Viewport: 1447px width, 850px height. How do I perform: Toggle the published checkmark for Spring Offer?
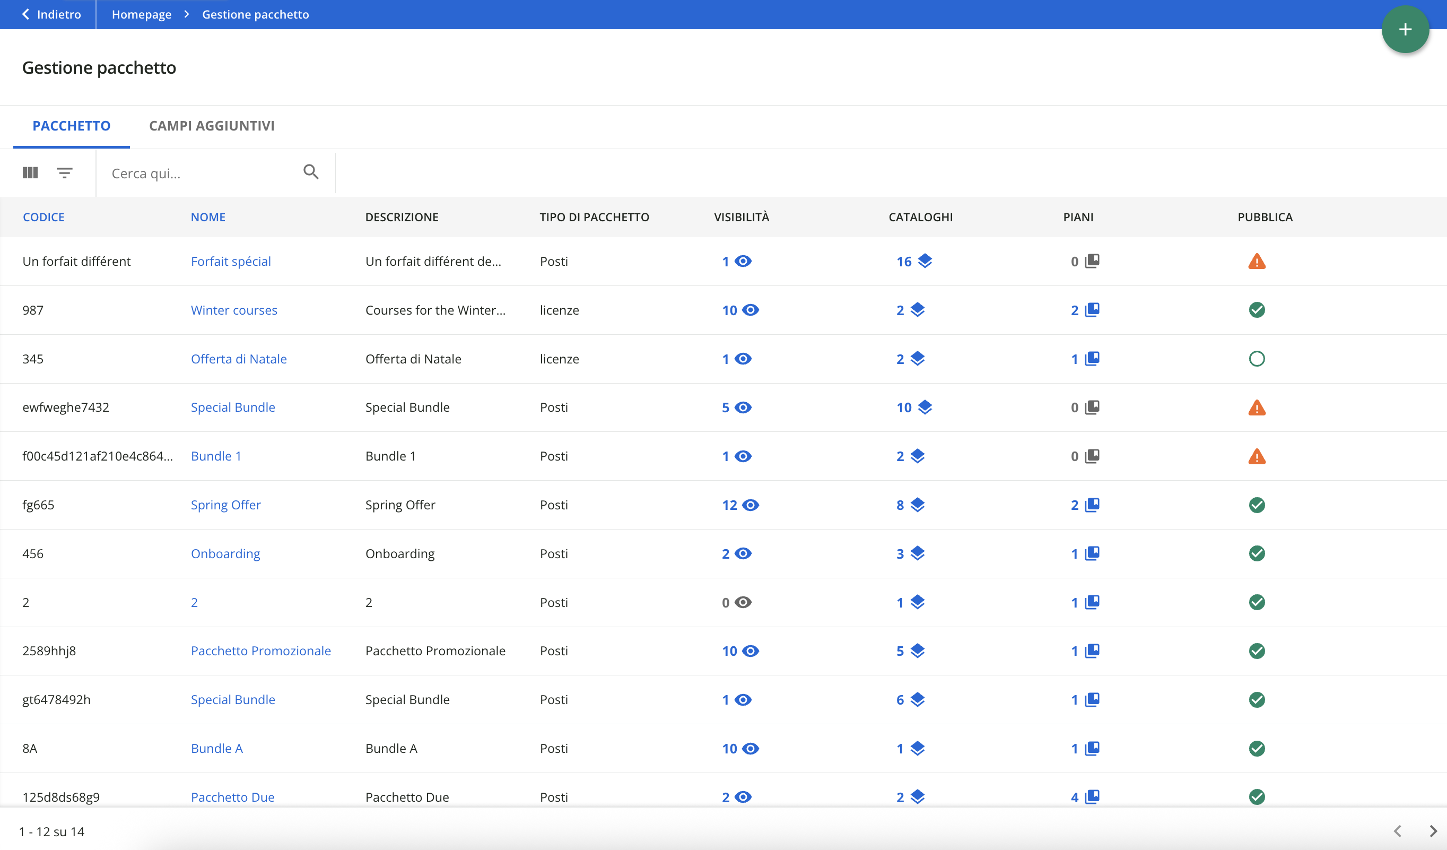coord(1257,505)
